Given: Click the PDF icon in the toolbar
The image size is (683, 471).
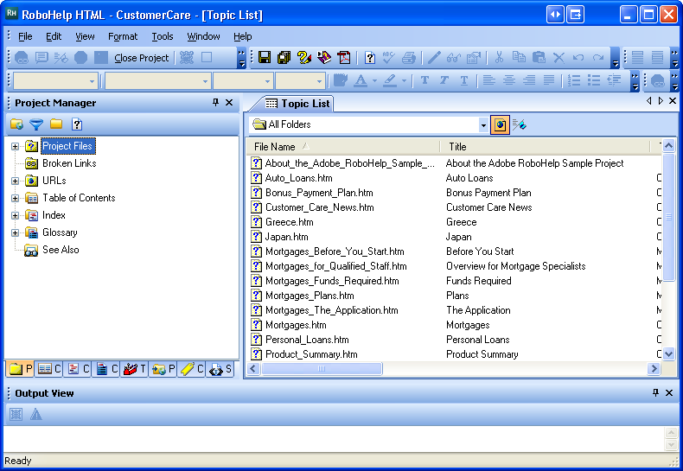Looking at the screenshot, I should click(x=344, y=57).
